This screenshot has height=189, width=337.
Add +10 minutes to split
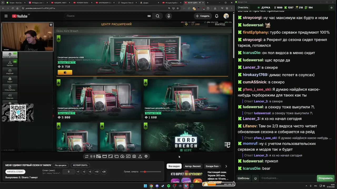pos(97,172)
